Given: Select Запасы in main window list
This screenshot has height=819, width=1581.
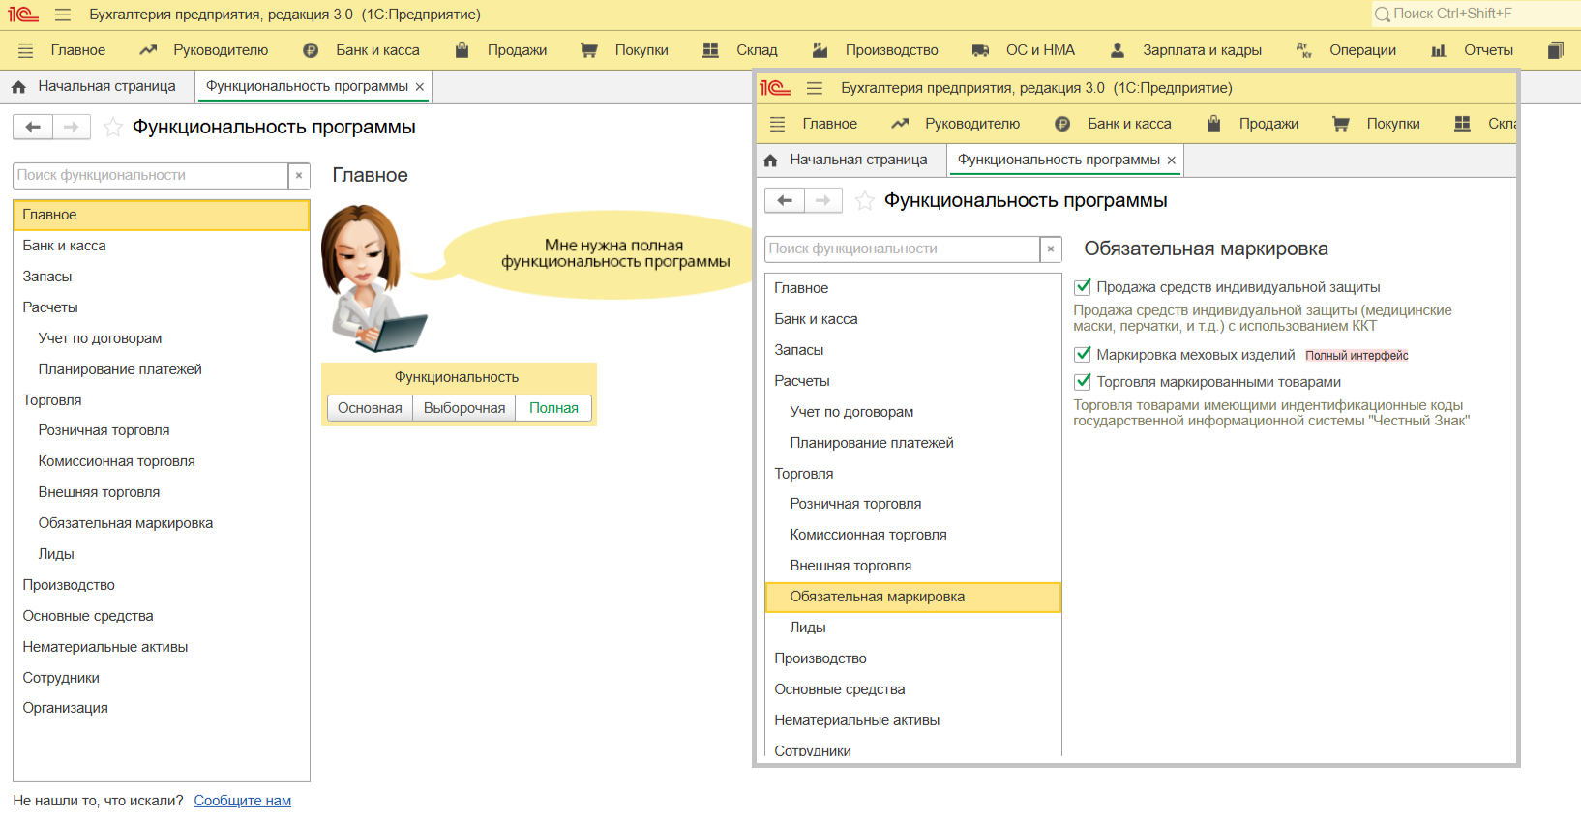Looking at the screenshot, I should pyautogui.click(x=162, y=277).
